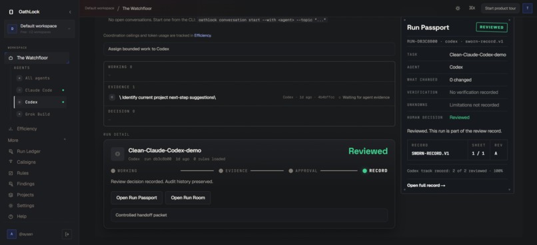Toggle the light/dark theme icon

pyautogui.click(x=458, y=8)
